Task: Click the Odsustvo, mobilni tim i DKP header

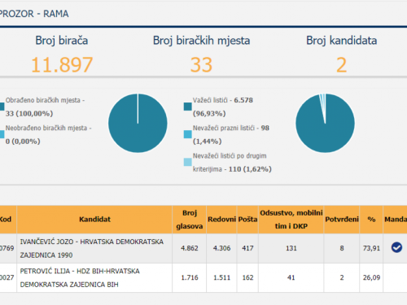Action: (291, 220)
